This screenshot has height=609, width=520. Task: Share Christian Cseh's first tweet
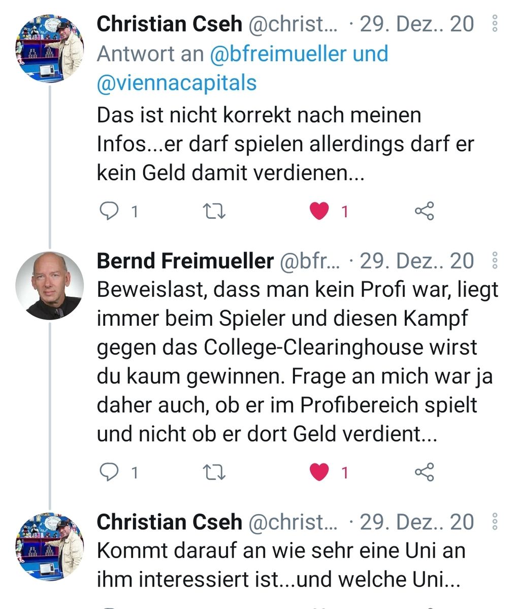click(x=425, y=211)
